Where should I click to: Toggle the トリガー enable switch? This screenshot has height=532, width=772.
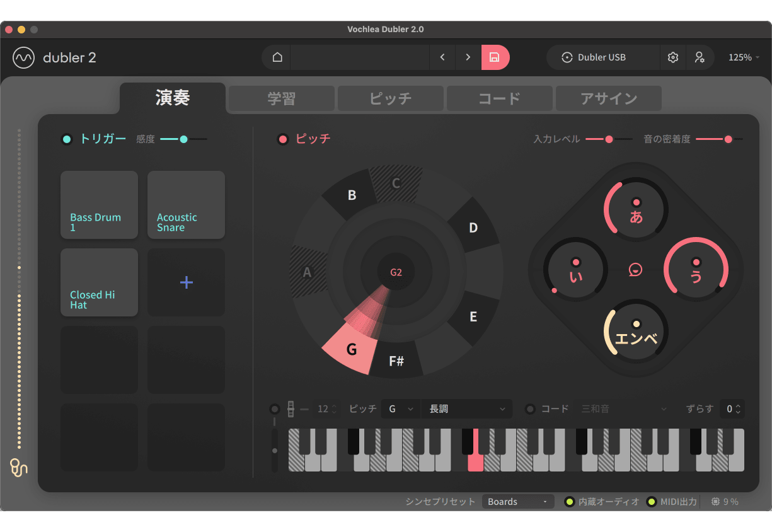point(66,139)
